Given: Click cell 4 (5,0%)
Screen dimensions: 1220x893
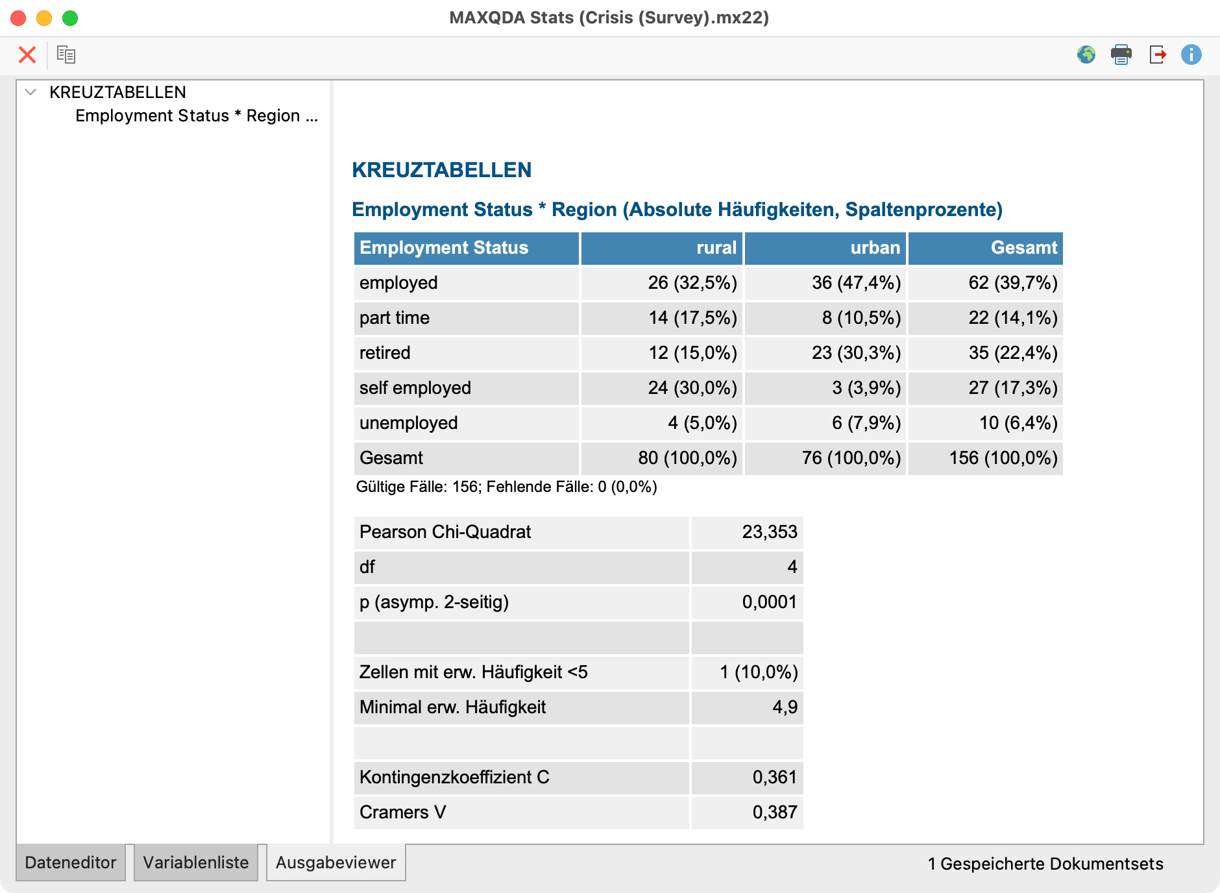Looking at the screenshot, I should 661,423.
